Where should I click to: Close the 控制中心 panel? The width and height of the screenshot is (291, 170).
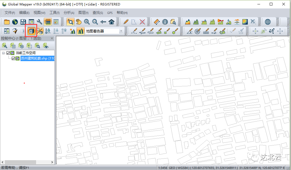[52, 38]
